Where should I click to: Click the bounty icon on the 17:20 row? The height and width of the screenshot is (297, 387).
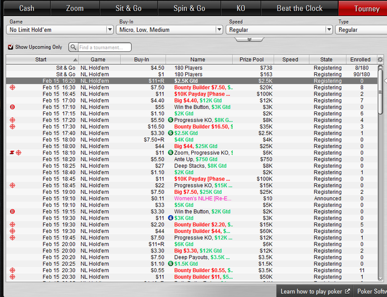[12, 120]
